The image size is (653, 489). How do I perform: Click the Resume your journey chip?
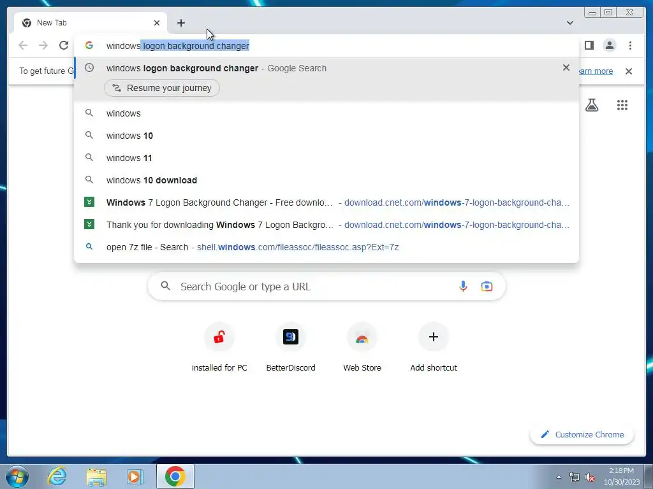coord(162,88)
